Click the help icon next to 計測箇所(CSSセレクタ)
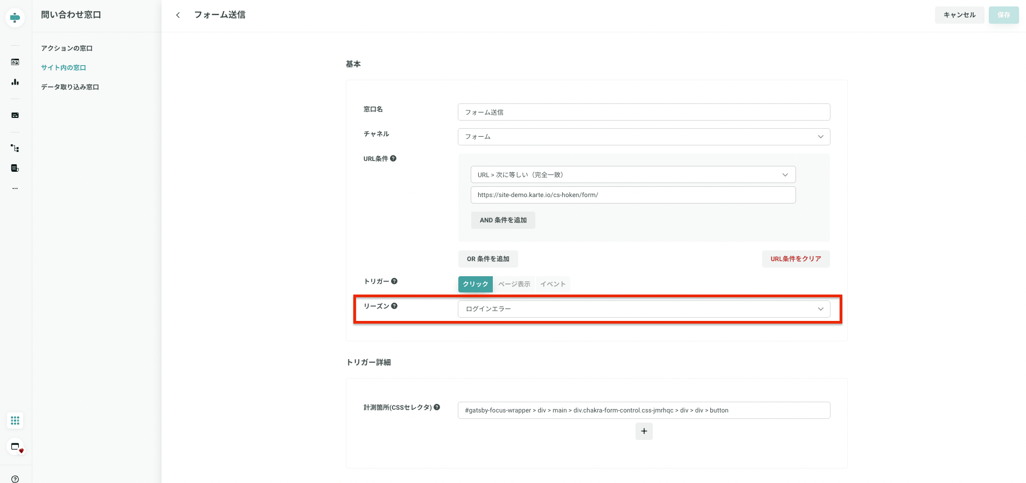This screenshot has width=1026, height=483. click(x=437, y=407)
